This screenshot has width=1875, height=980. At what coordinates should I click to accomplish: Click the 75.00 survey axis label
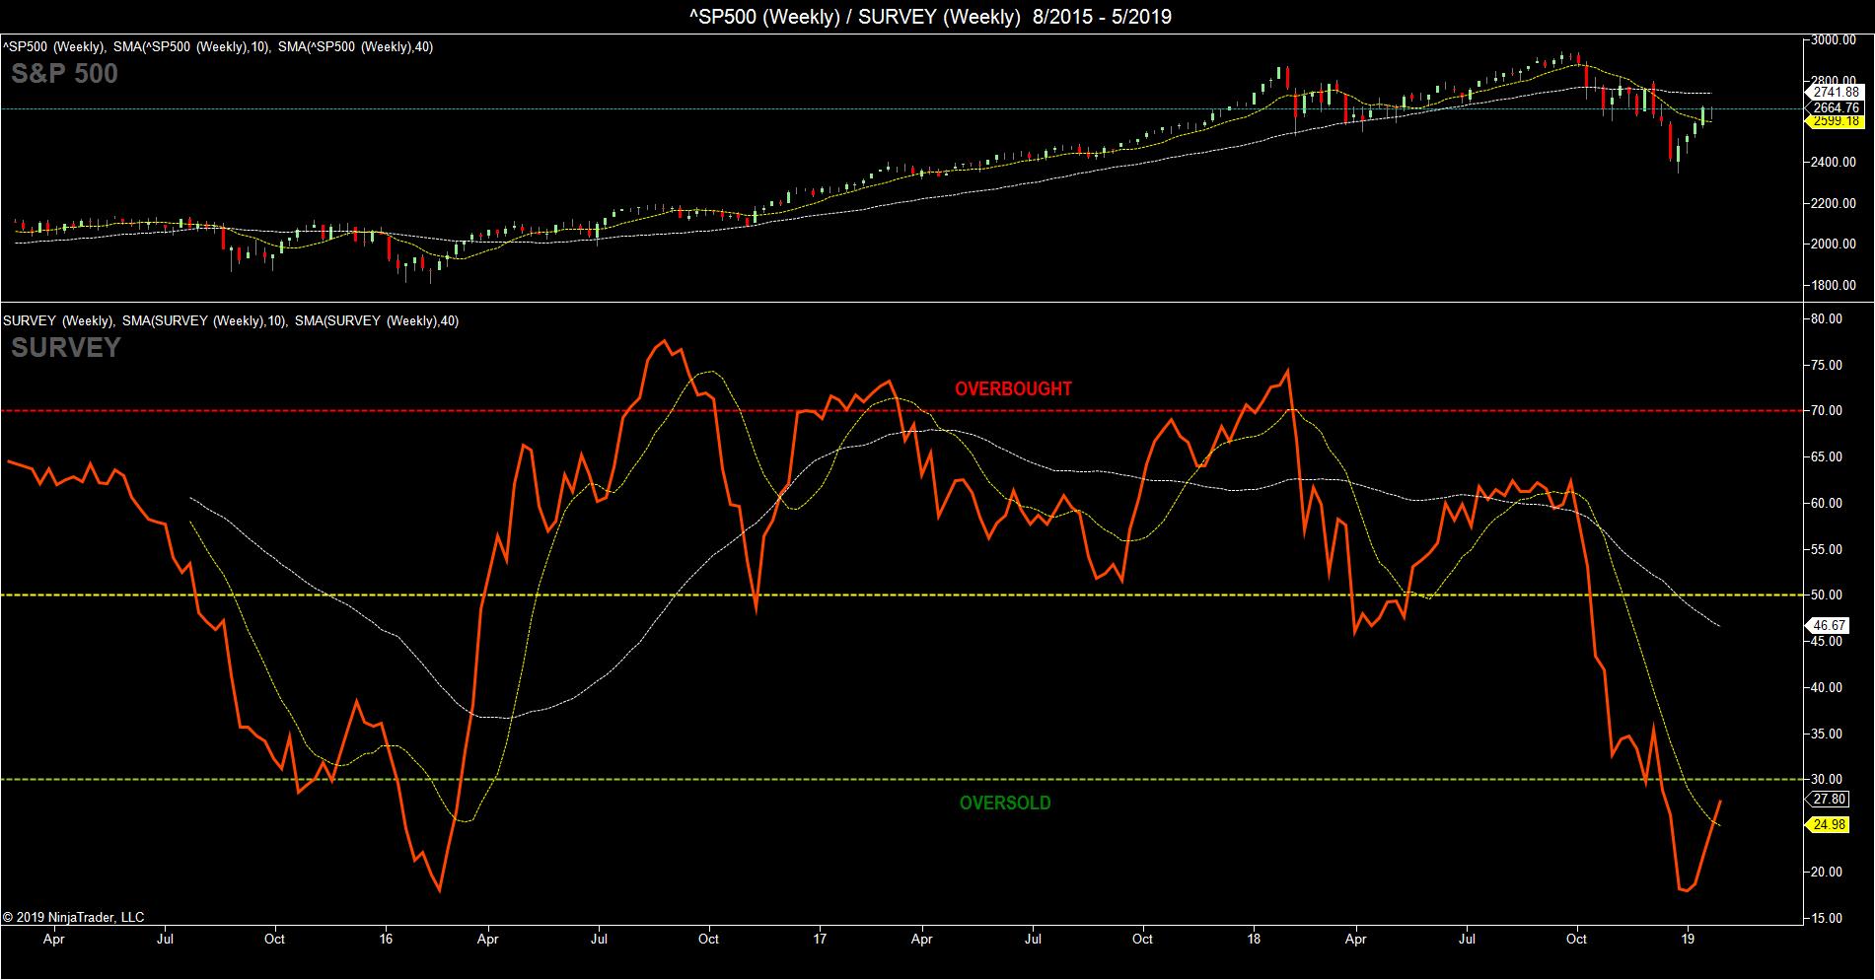coord(1828,365)
